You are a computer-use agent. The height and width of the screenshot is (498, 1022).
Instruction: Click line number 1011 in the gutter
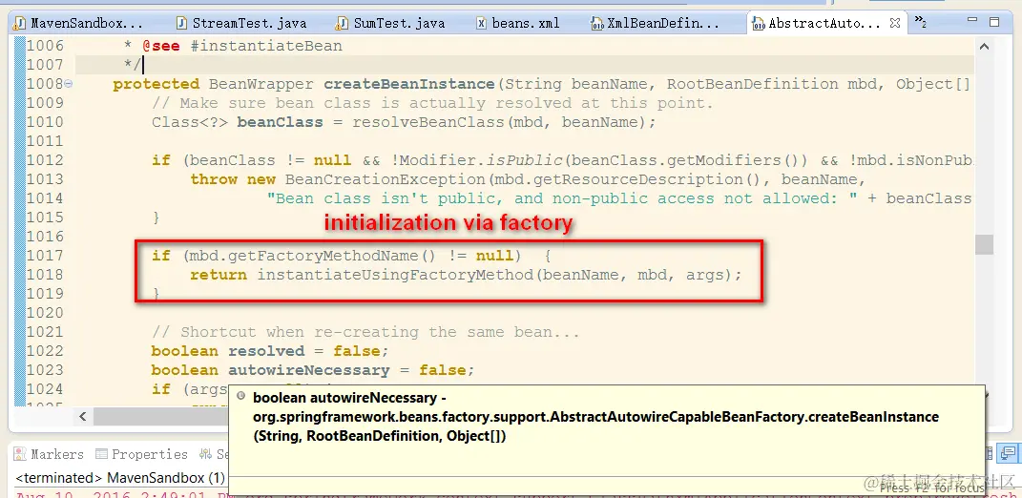(x=45, y=141)
